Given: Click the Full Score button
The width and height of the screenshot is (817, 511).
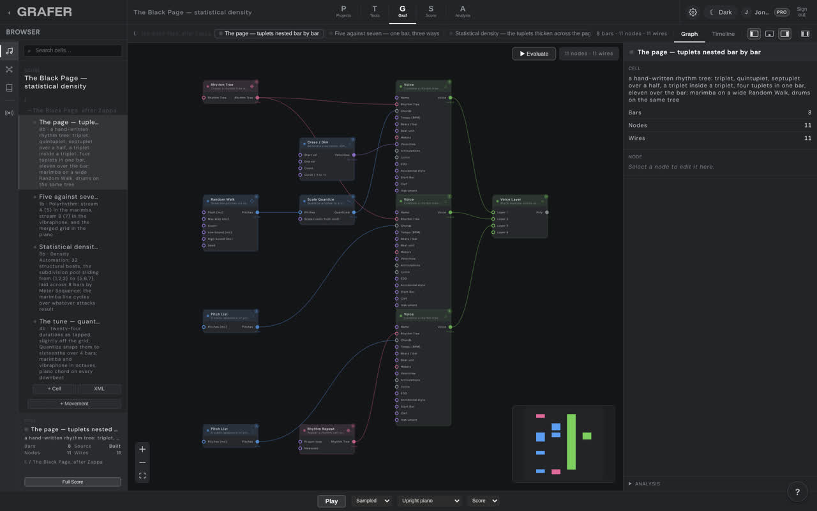Looking at the screenshot, I should (x=73, y=482).
